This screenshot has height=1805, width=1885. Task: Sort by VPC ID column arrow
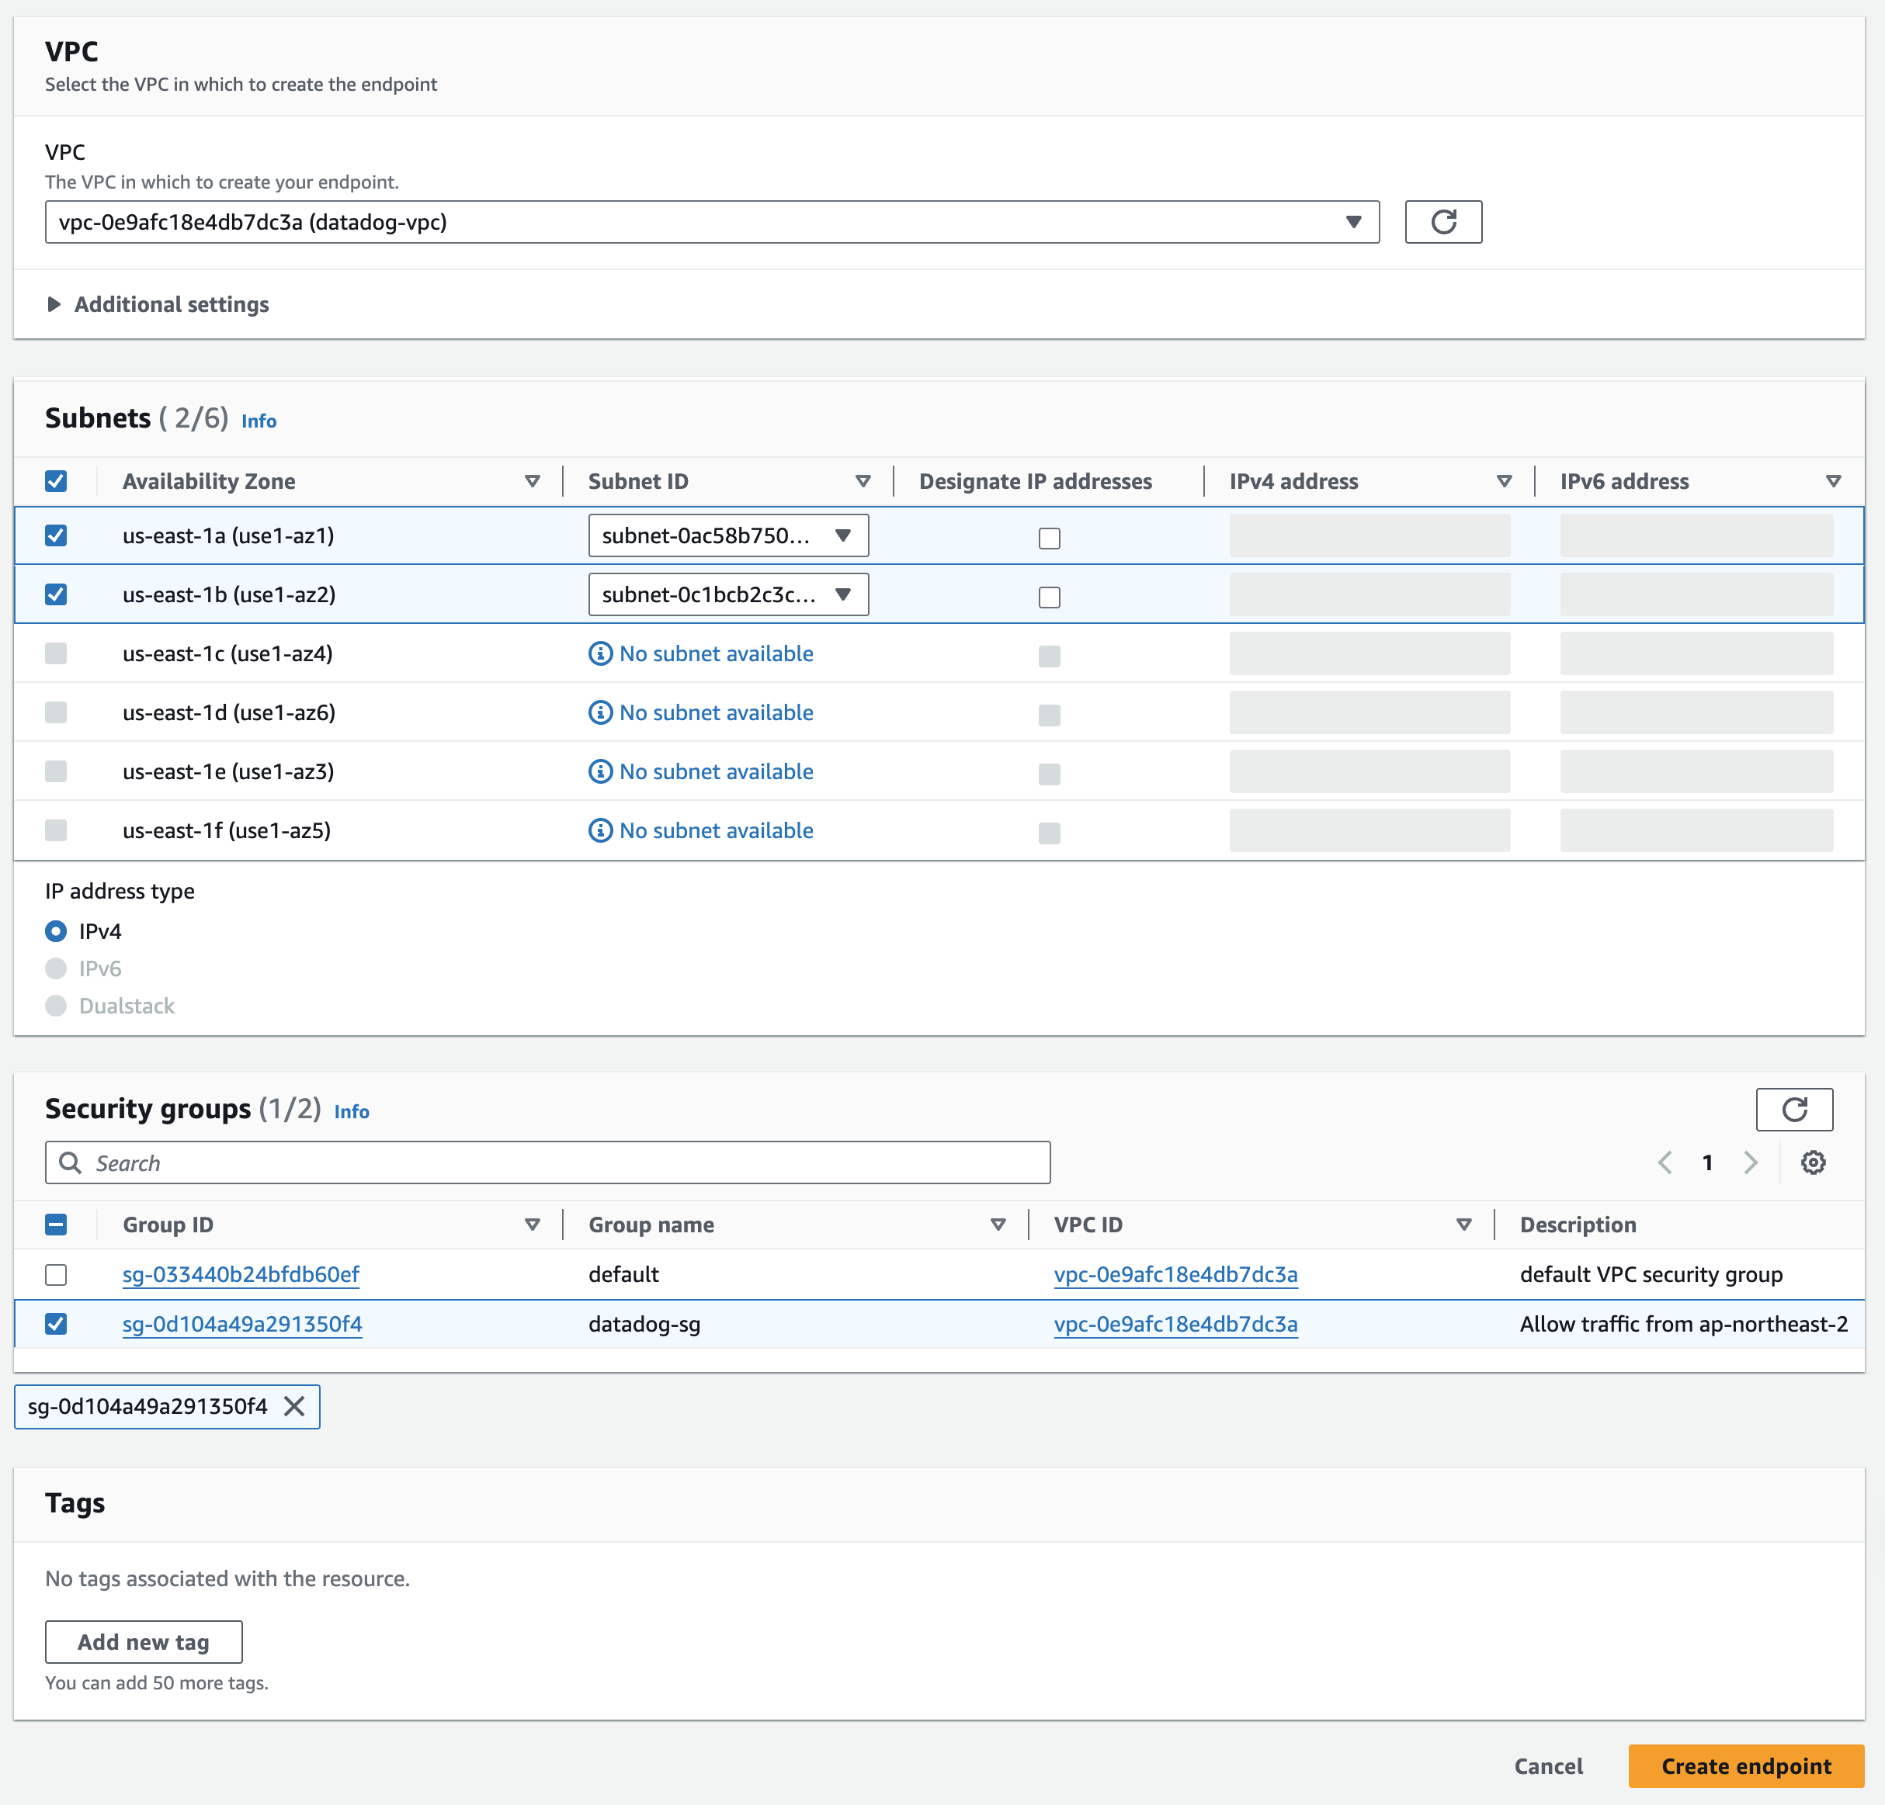(1463, 1225)
